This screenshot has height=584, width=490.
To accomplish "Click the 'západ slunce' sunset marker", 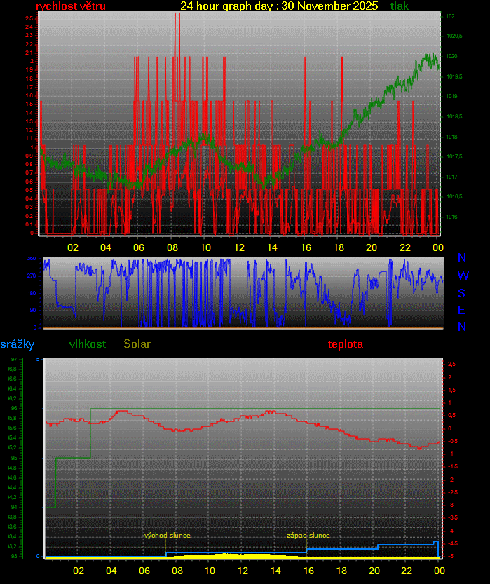I will coord(308,536).
